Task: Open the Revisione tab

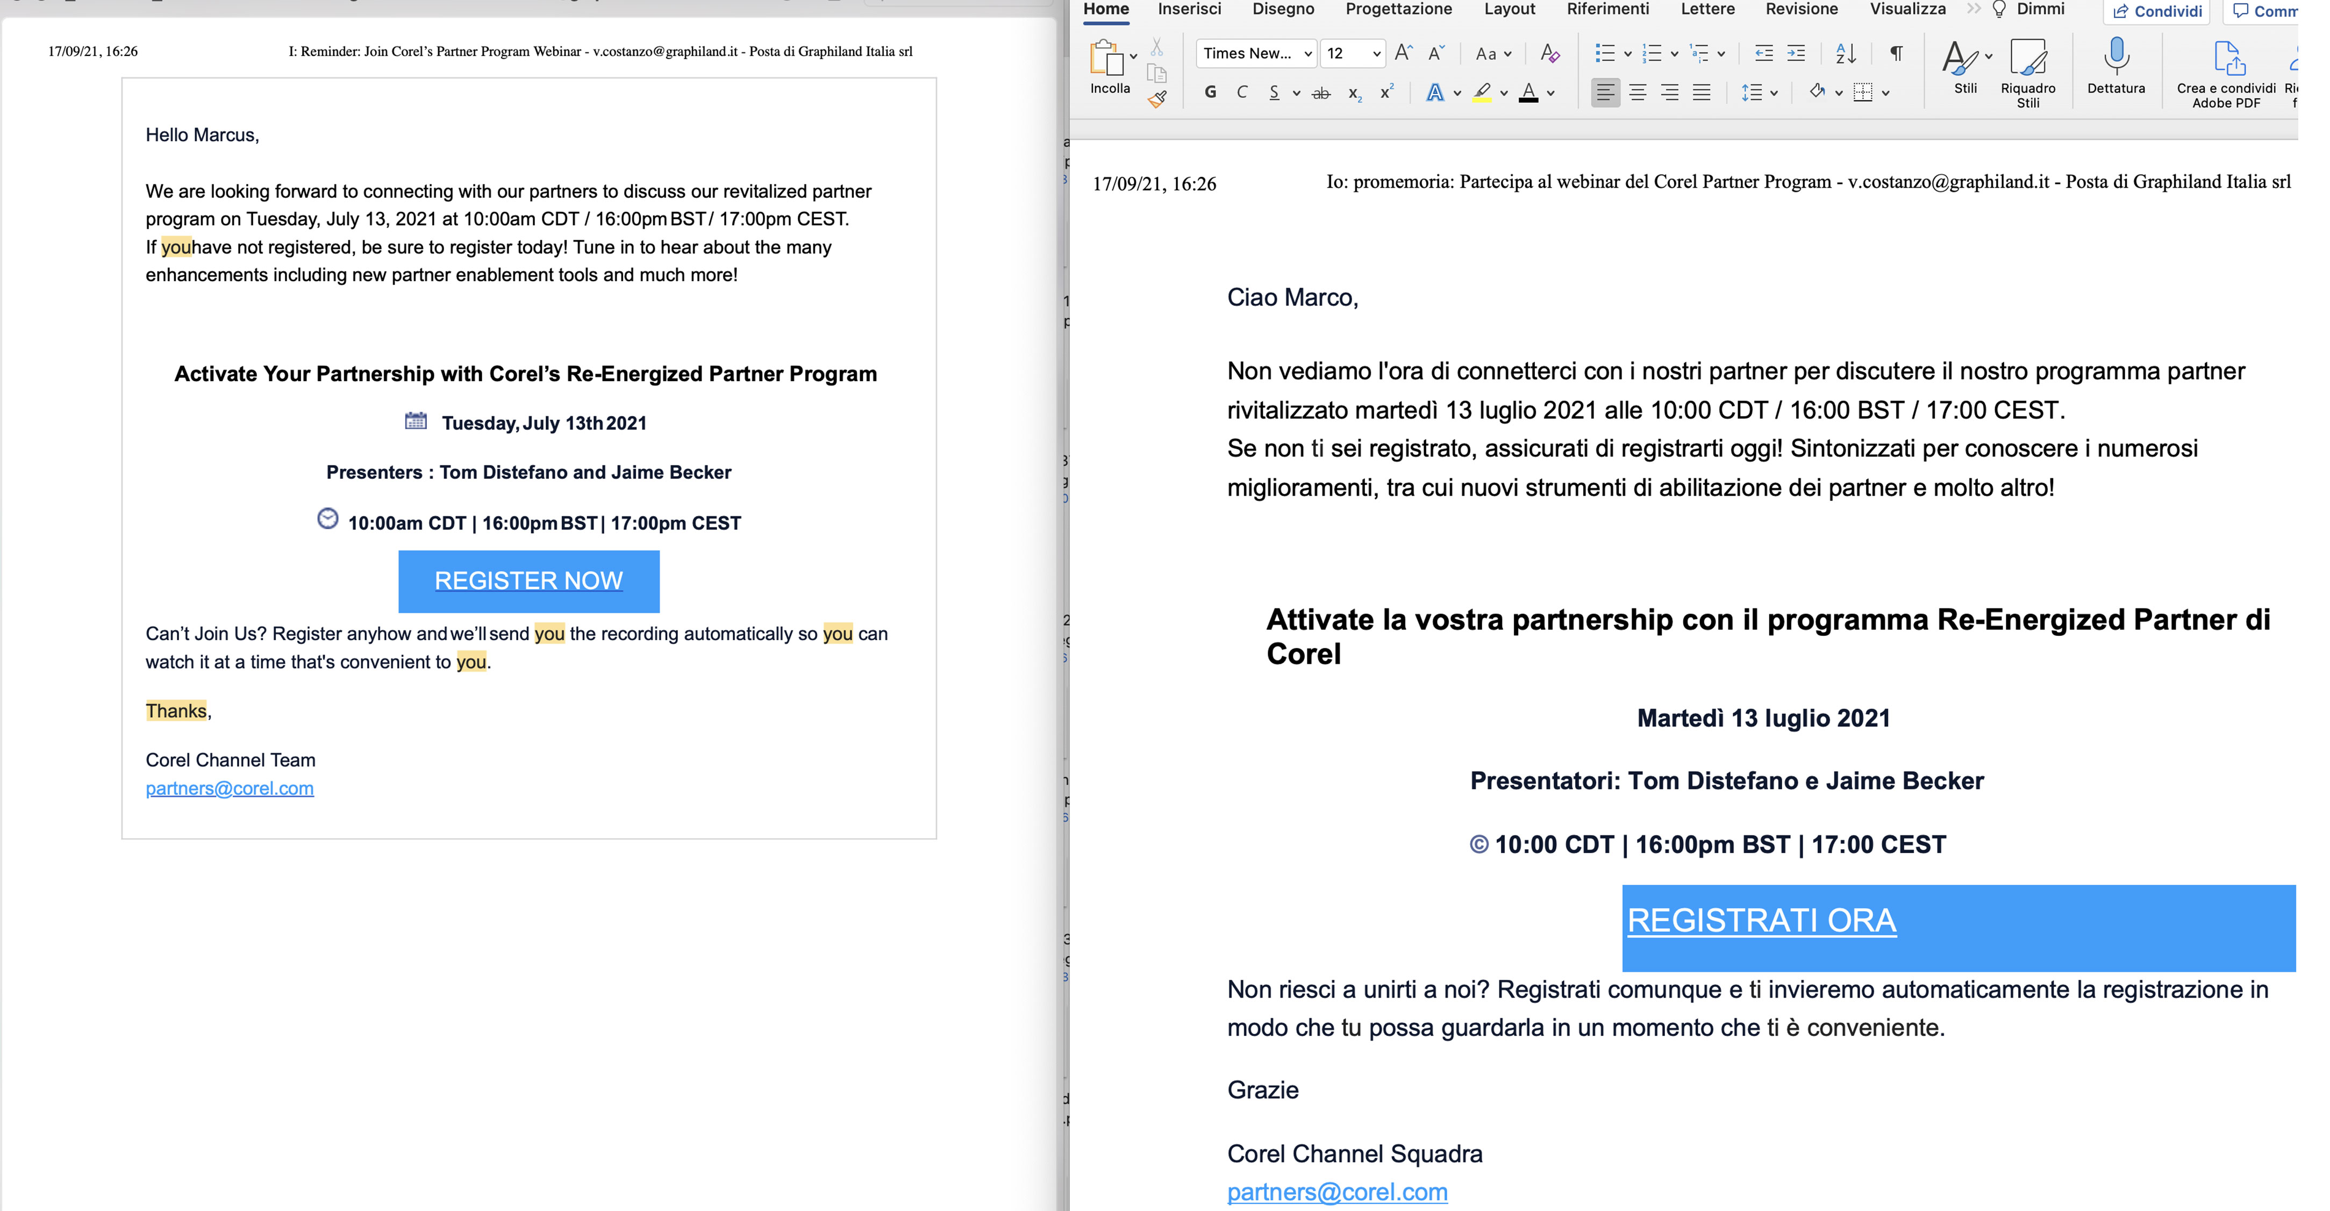Action: pyautogui.click(x=1801, y=9)
